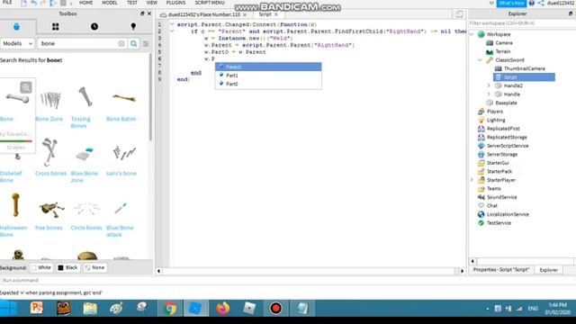Image resolution: width=576 pixels, height=324 pixels.
Task: Clear the toolbox search text
Action: pos(121,44)
